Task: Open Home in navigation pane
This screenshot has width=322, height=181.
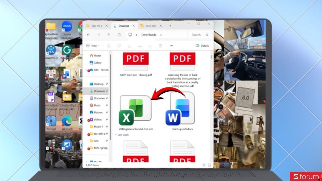Action: 96,56
